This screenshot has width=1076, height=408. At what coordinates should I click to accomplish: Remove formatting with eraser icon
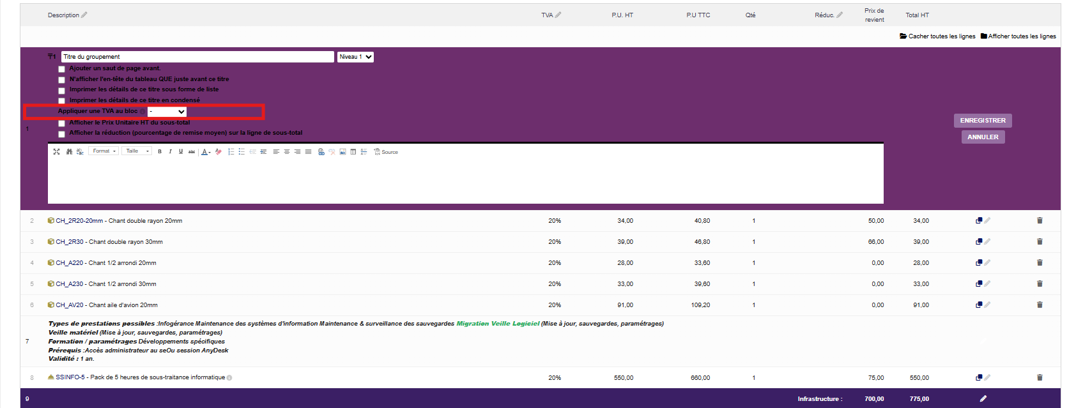click(x=219, y=151)
